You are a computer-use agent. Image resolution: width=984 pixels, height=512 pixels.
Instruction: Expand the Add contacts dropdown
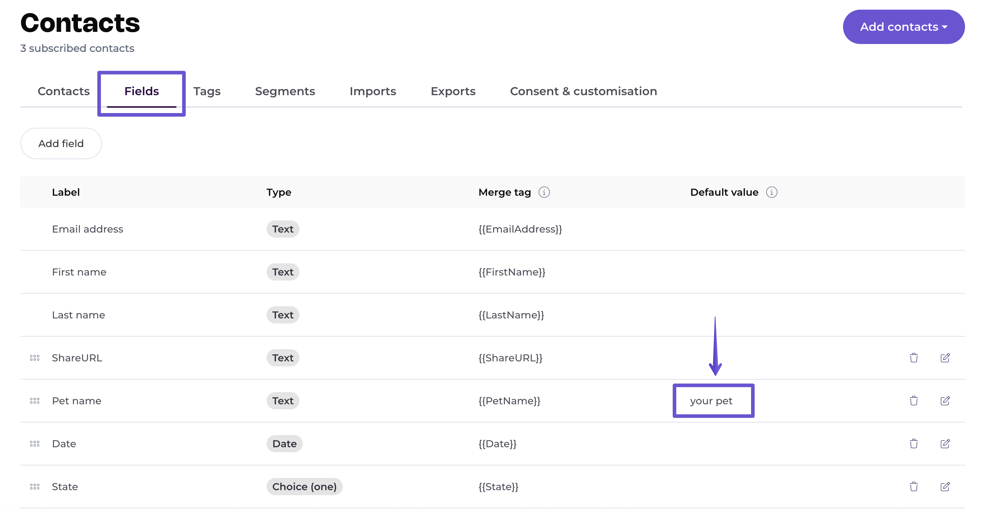[x=903, y=27]
